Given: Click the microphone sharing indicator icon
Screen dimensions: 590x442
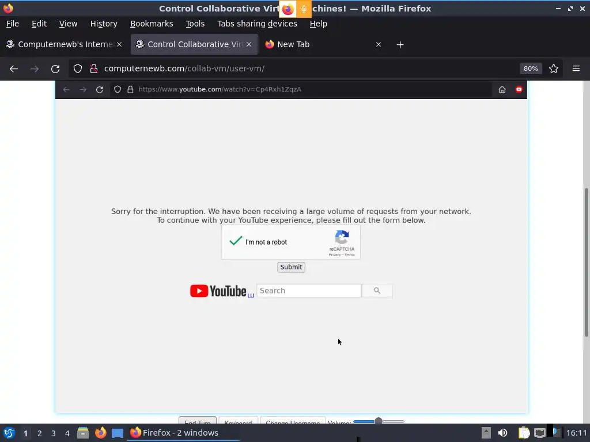Looking at the screenshot, I should pos(304,9).
